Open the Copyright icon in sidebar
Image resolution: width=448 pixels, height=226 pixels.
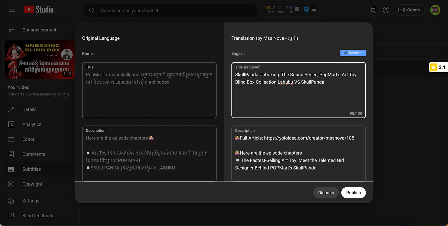point(11,184)
